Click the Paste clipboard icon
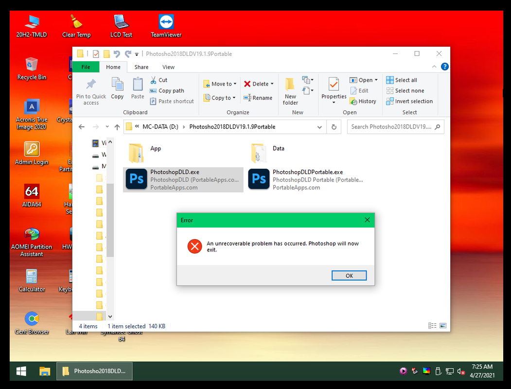The width and height of the screenshot is (511, 389). (138, 85)
